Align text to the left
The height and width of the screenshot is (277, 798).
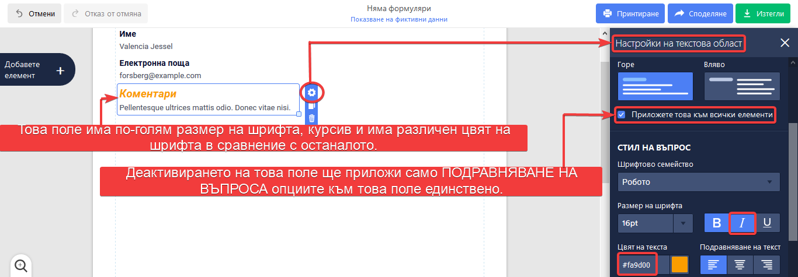(x=713, y=265)
